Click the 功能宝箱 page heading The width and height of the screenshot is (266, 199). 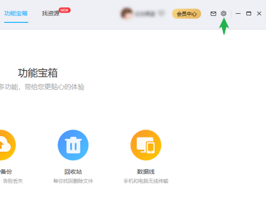(38, 73)
